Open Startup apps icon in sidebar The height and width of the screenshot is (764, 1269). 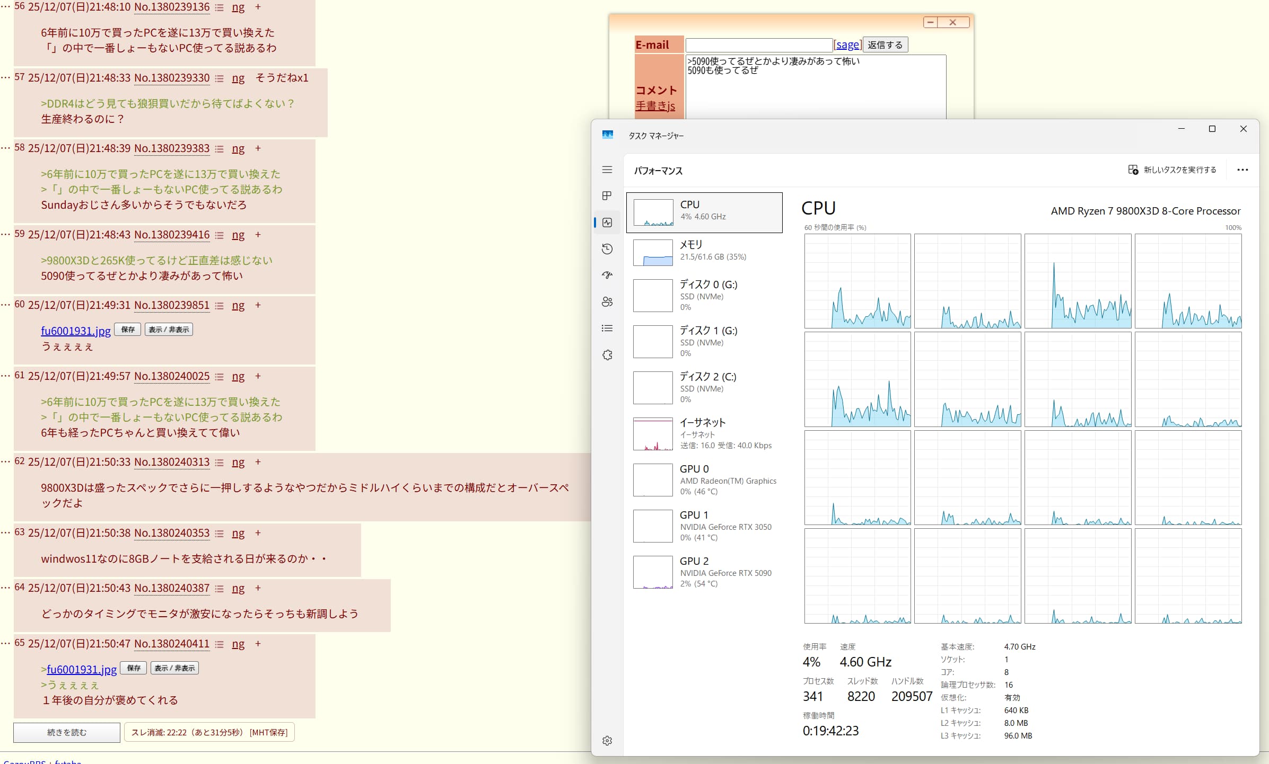(607, 275)
